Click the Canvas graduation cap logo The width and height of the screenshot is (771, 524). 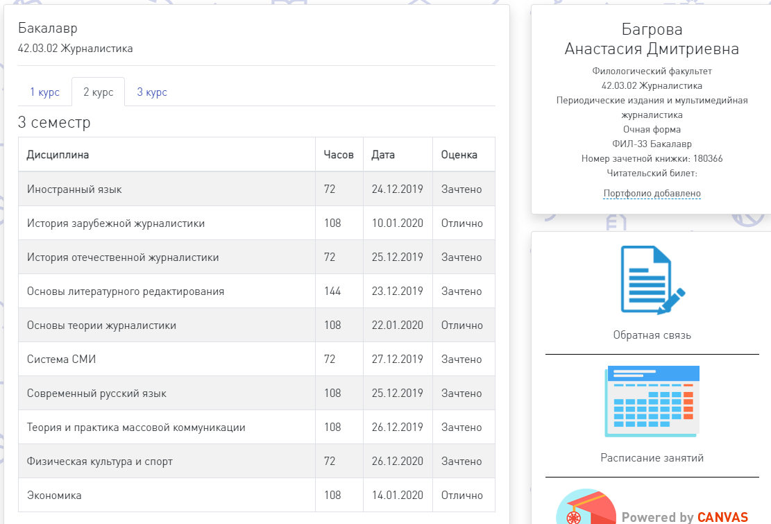(x=586, y=508)
